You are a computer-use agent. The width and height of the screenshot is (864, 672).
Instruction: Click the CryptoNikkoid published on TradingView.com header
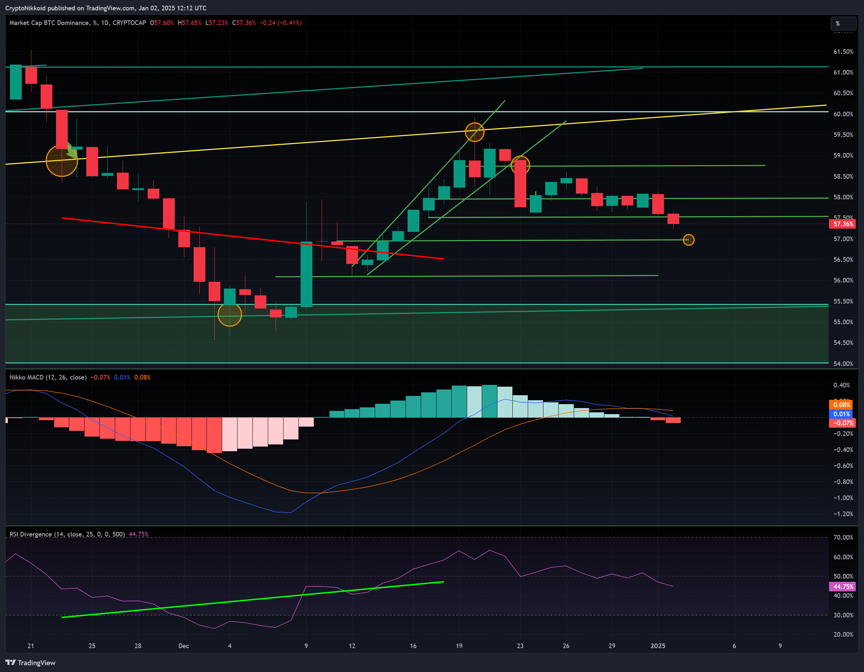click(x=106, y=8)
